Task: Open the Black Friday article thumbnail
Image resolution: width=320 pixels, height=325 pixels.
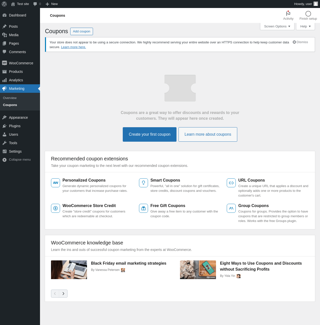Action: click(69, 270)
